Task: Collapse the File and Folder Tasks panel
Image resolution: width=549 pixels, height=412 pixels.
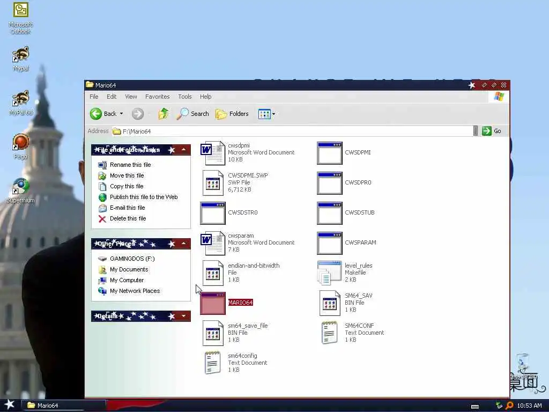Action: [183, 150]
